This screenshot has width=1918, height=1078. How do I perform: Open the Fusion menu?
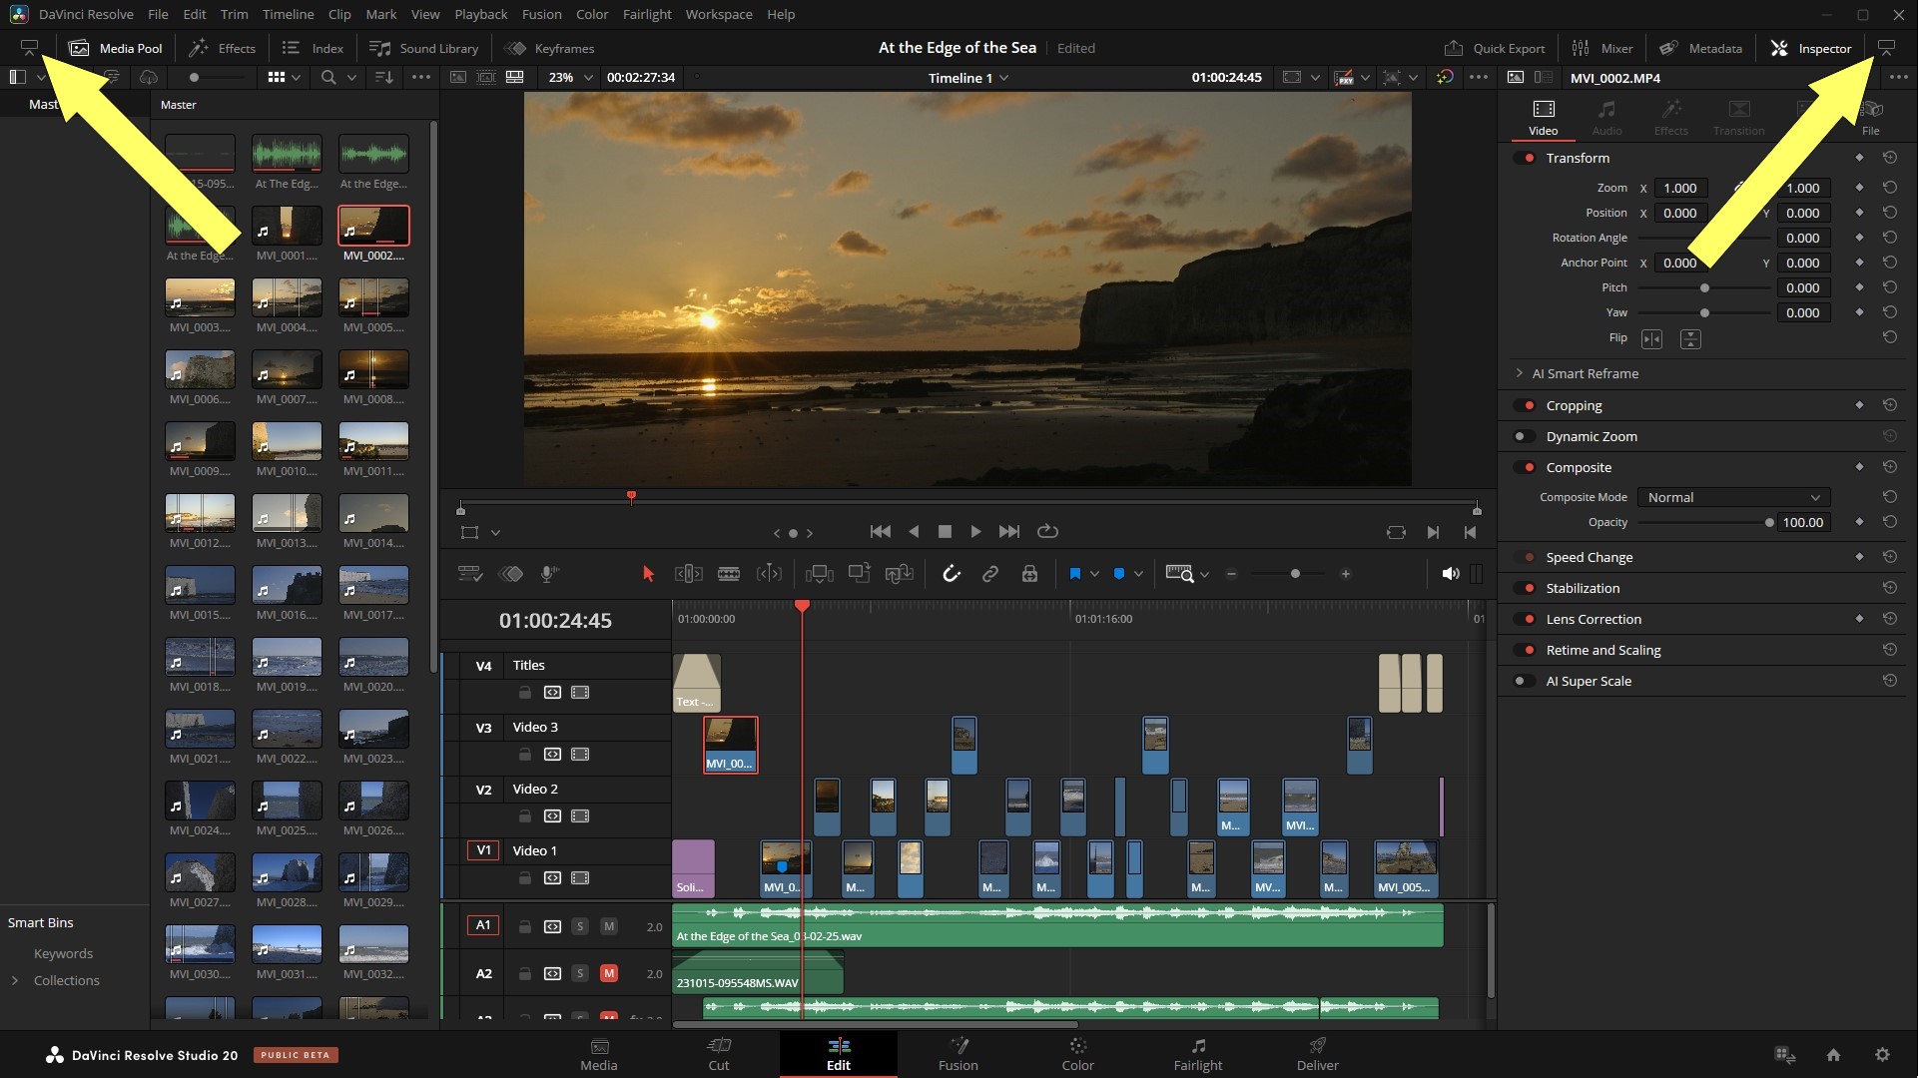pyautogui.click(x=541, y=14)
